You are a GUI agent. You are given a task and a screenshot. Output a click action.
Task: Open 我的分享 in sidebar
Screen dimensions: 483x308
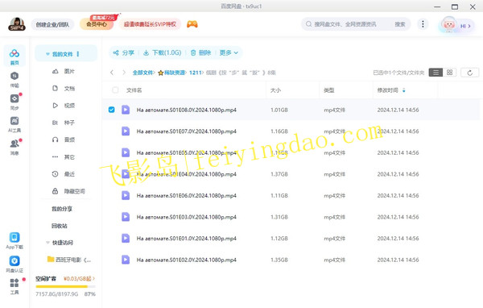[x=62, y=209]
